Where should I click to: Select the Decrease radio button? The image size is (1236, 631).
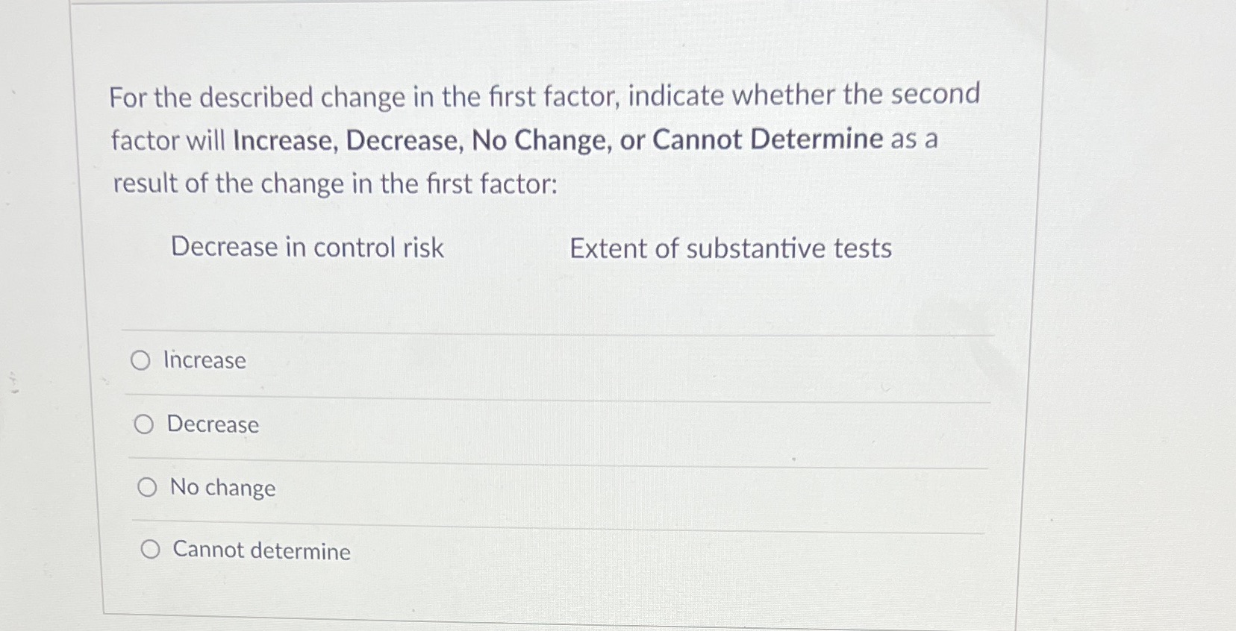[145, 424]
